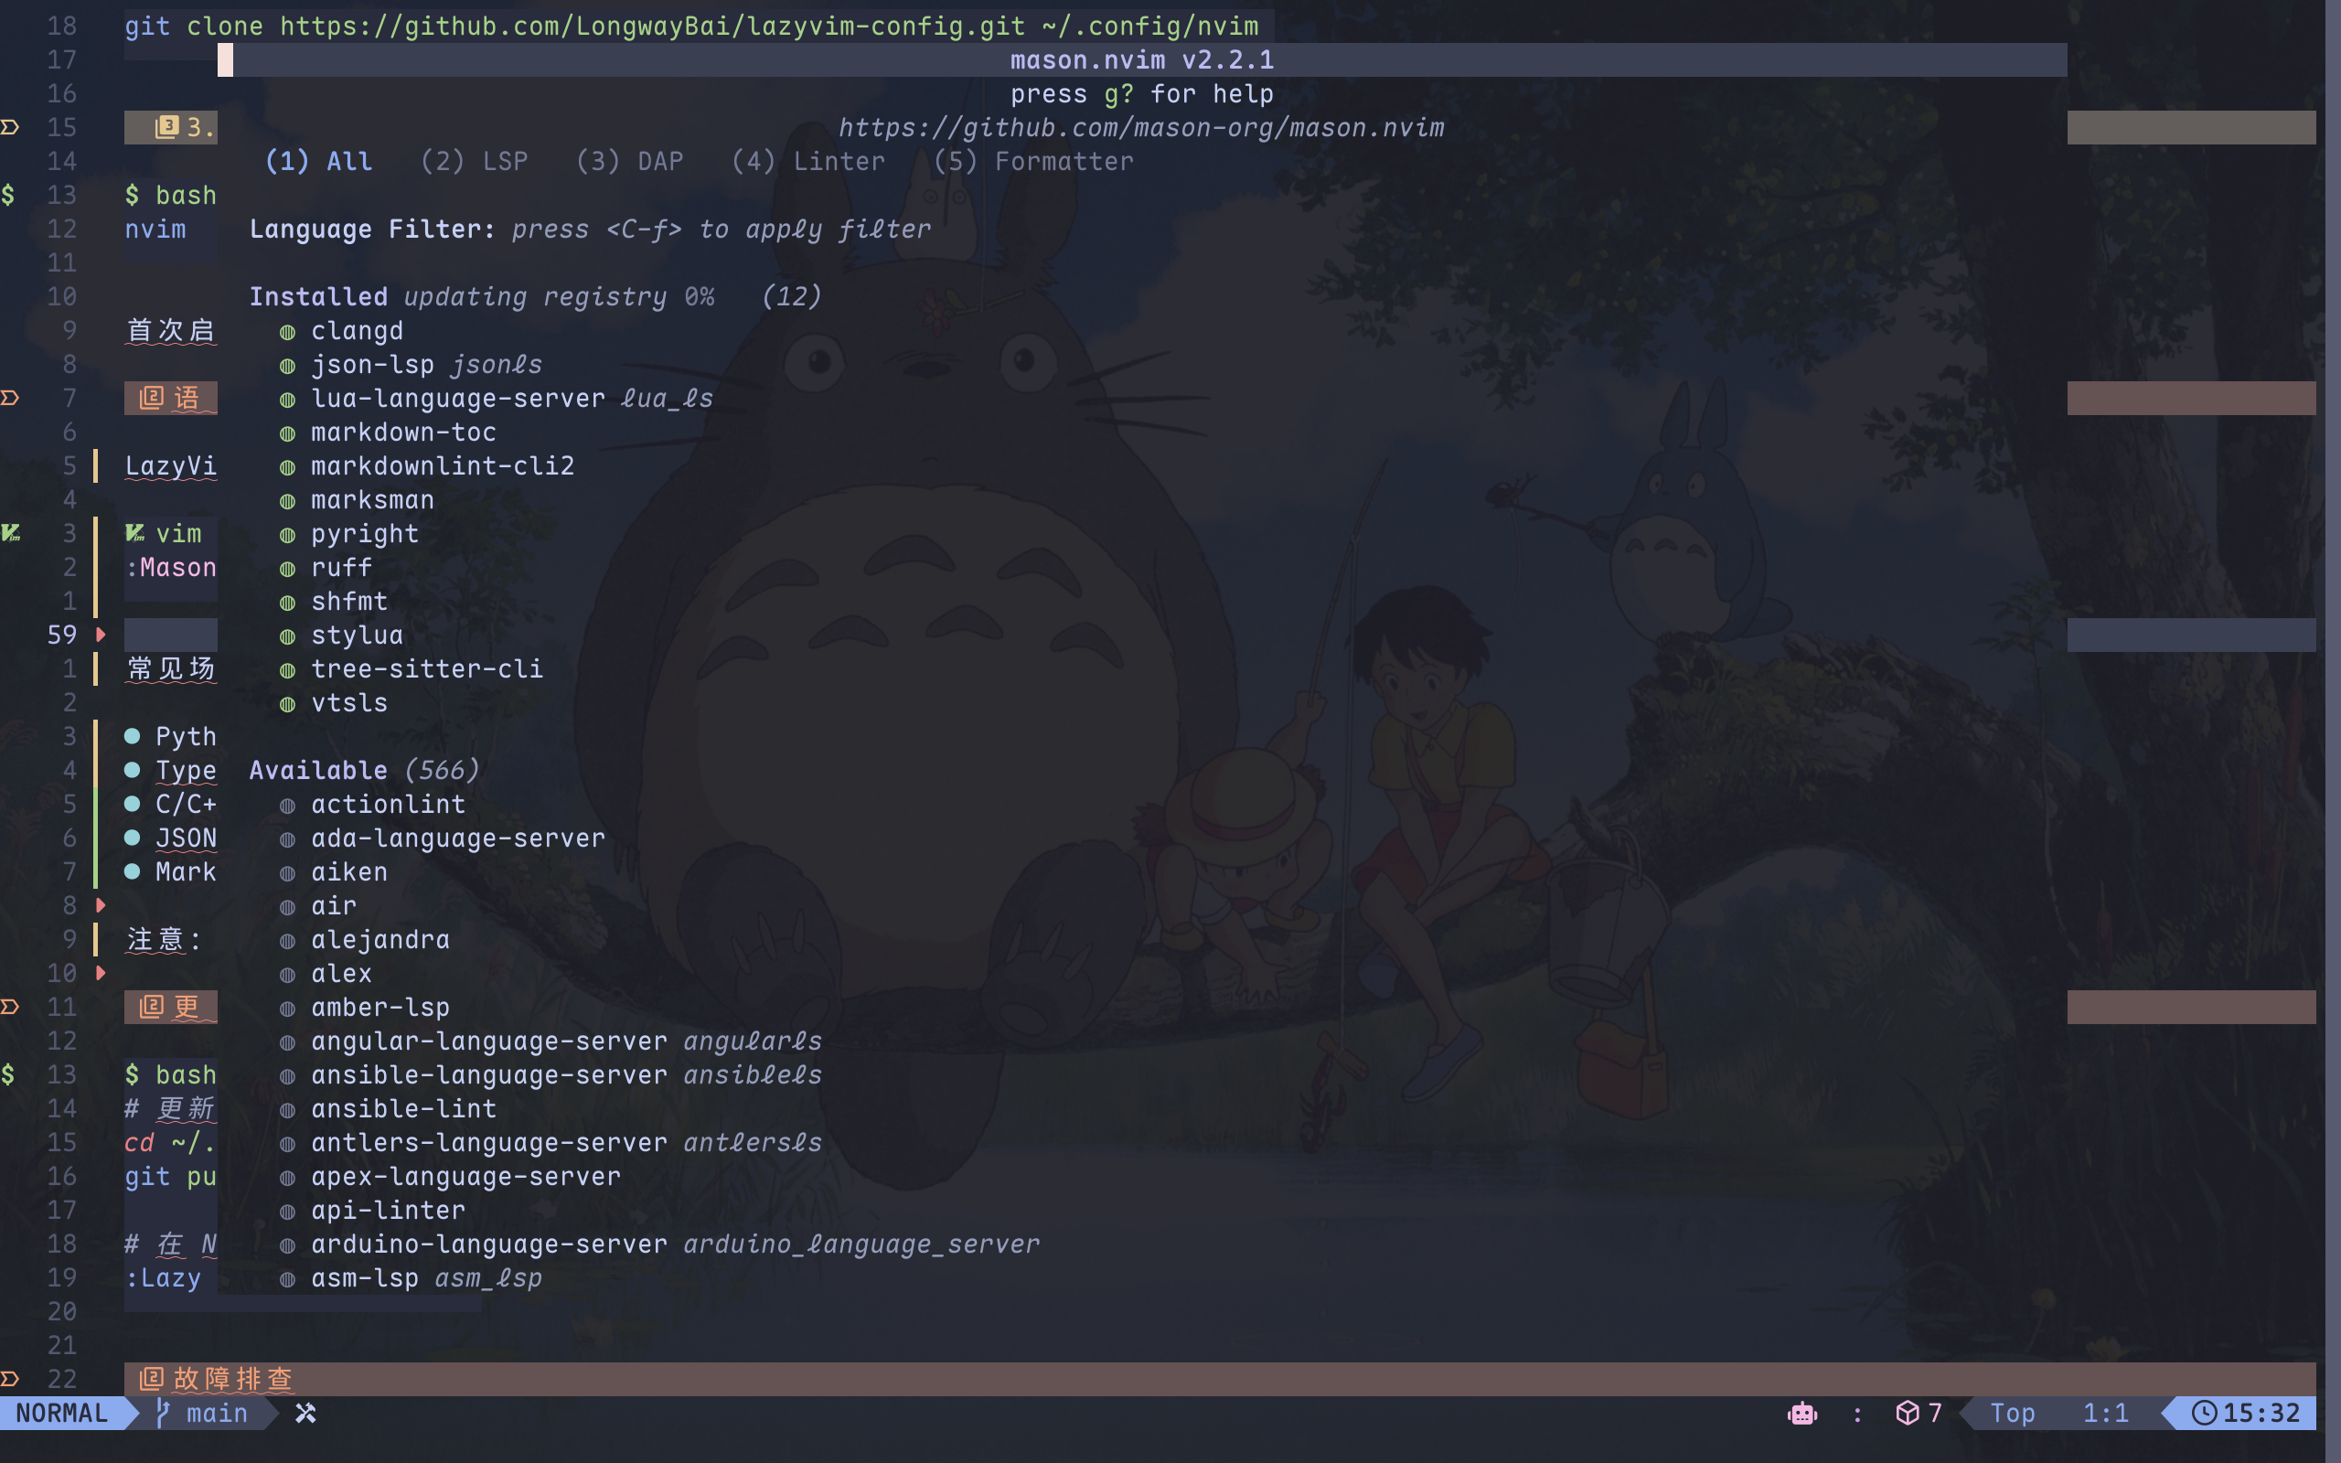Click the git branch icon before main

tap(164, 1414)
